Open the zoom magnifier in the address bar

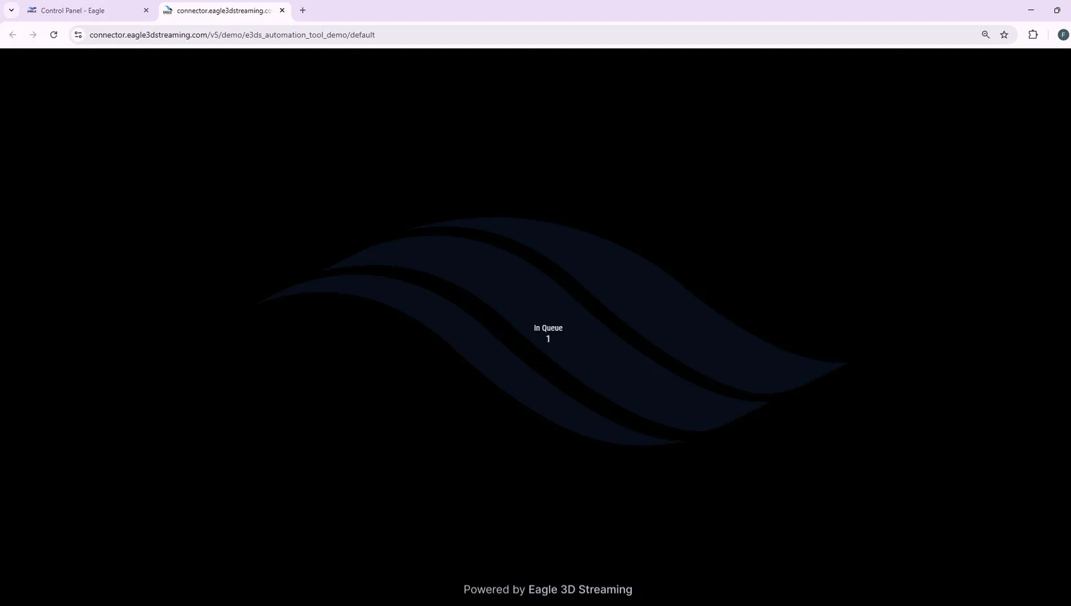pyautogui.click(x=985, y=35)
